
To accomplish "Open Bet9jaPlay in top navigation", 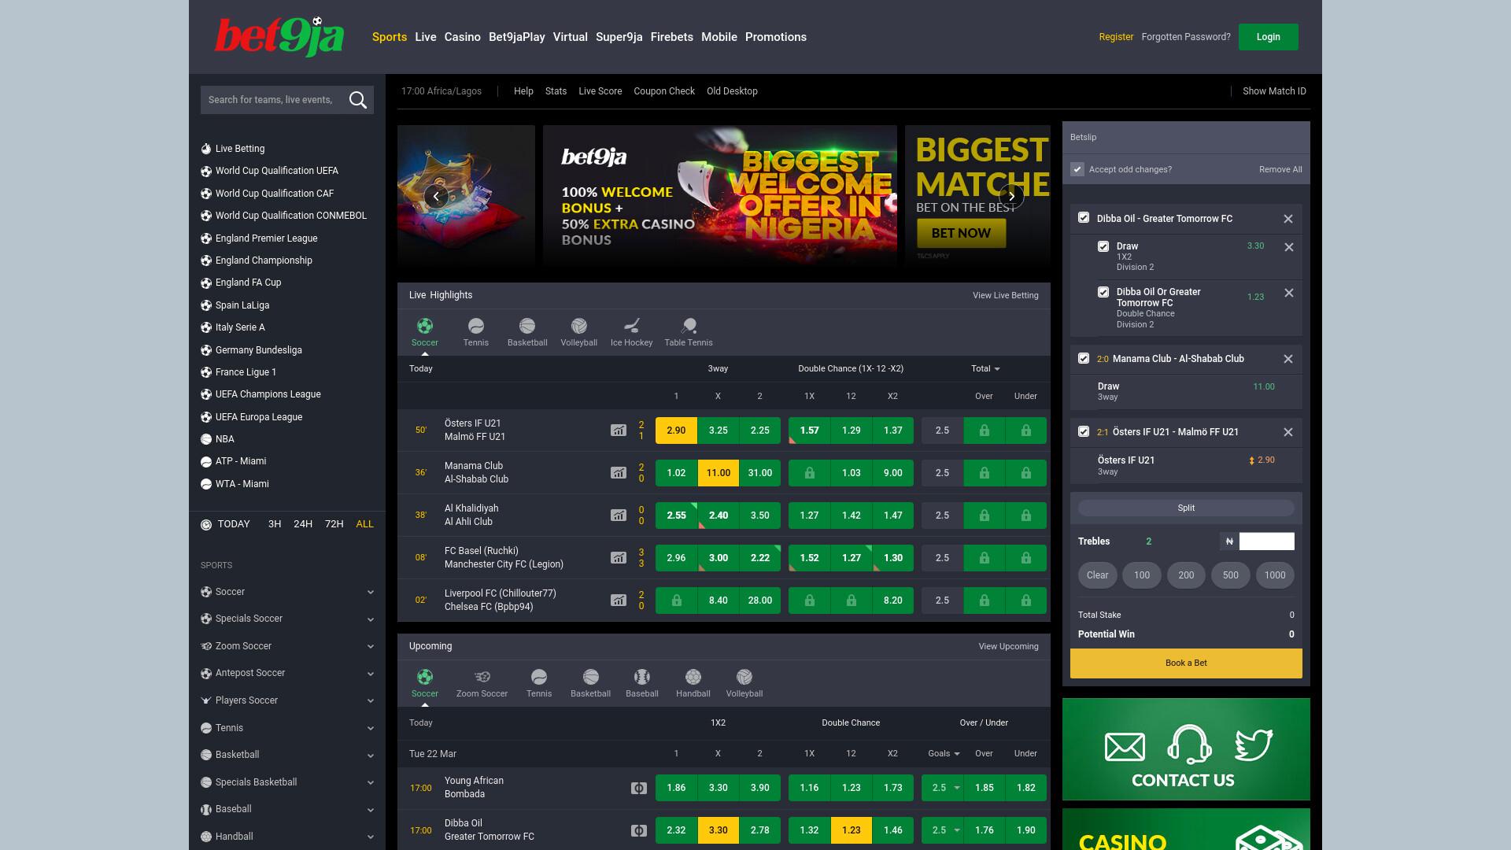I will (517, 37).
